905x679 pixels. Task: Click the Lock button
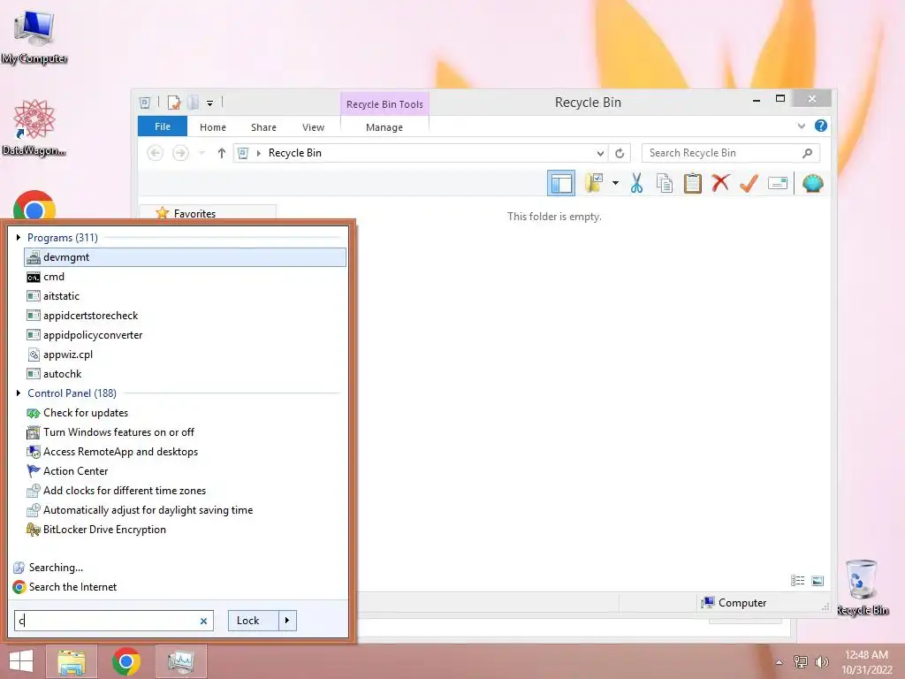pos(254,621)
